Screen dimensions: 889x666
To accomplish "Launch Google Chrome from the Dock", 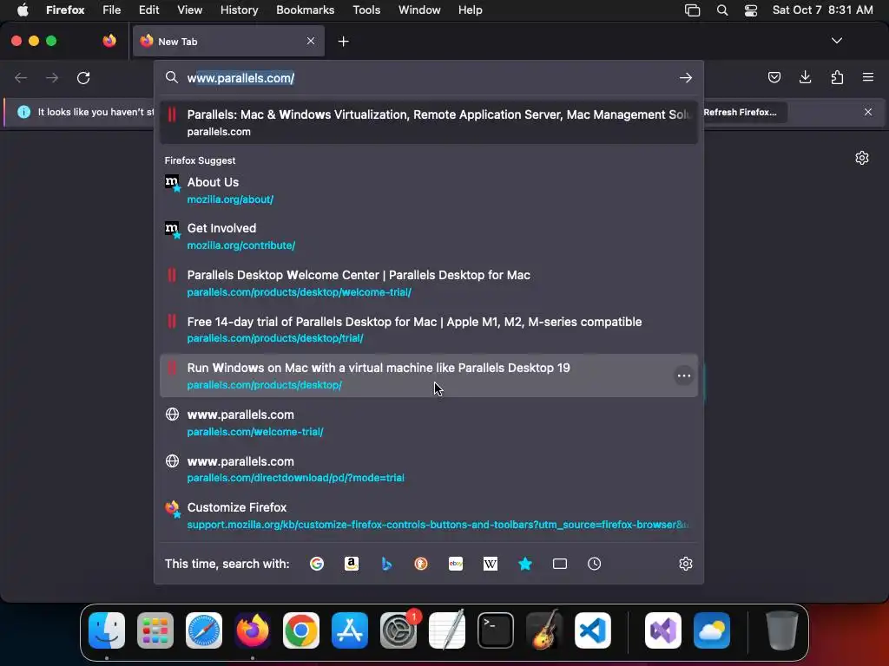I will point(301,630).
